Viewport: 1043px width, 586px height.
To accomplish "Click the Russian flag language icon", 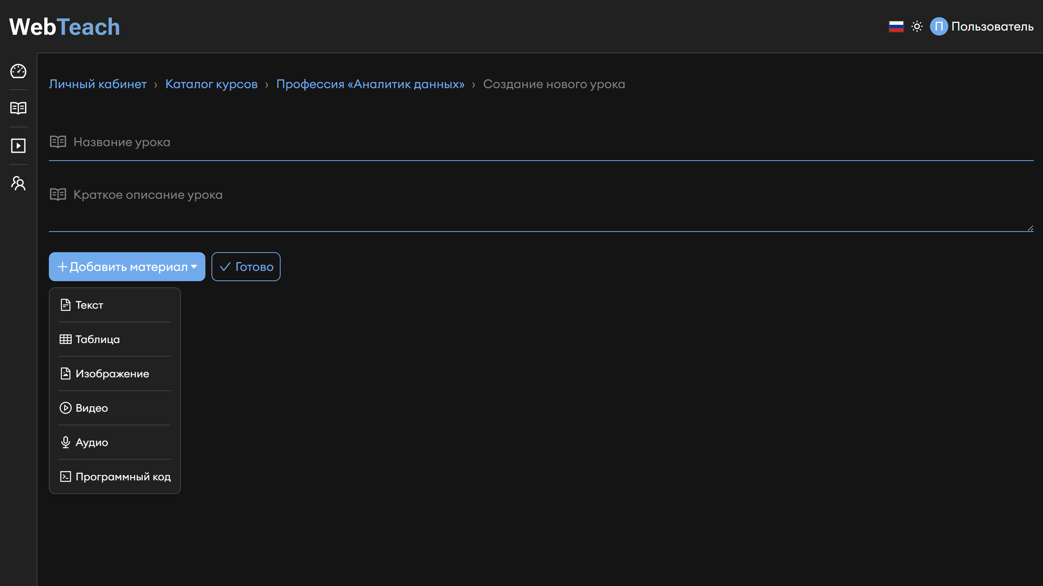I will tap(896, 27).
